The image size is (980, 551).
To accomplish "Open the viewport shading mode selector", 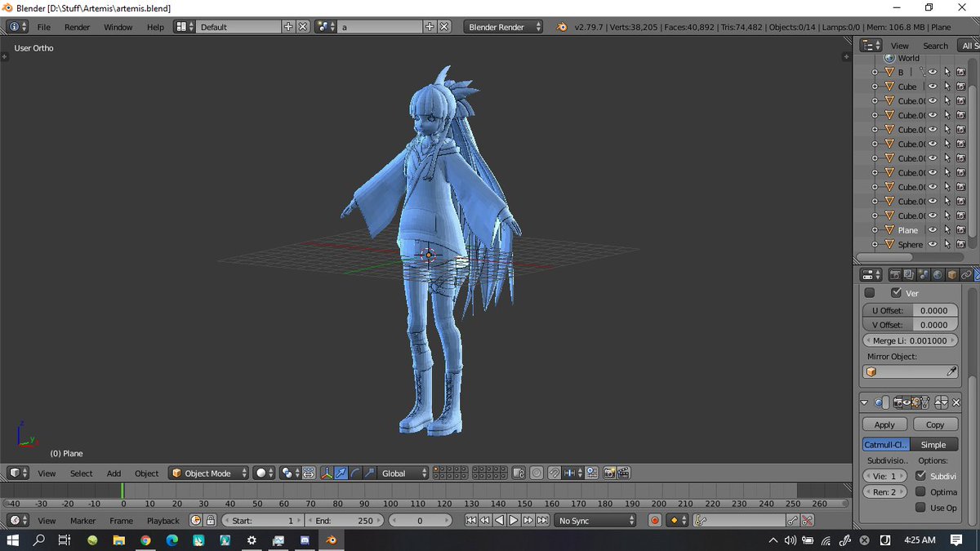I will click(265, 473).
